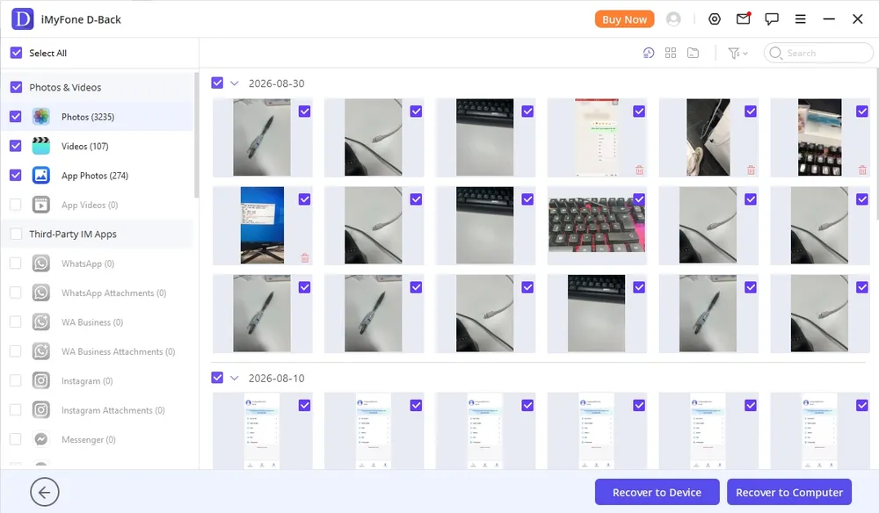The width and height of the screenshot is (879, 513).
Task: Select Messenger (0) category
Action: pos(97,439)
